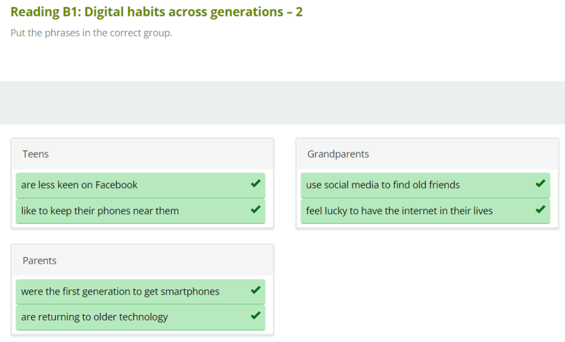Select the phrase 'are less keen on Facebook'
565x342 pixels.
tap(79, 185)
